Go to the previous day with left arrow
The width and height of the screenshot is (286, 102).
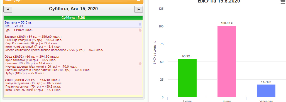click(x=8, y=9)
